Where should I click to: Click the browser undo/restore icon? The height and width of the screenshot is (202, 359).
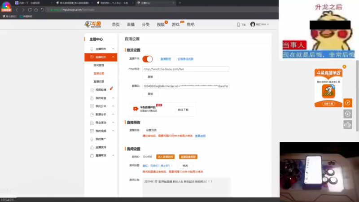click(x=42, y=10)
